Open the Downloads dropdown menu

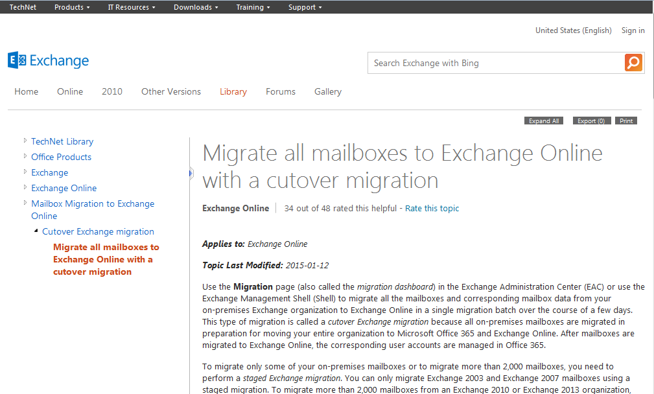196,7
